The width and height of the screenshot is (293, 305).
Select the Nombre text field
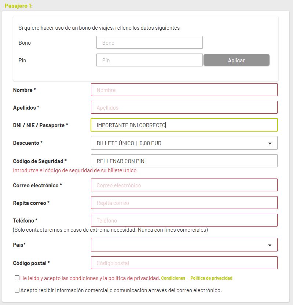(184, 90)
